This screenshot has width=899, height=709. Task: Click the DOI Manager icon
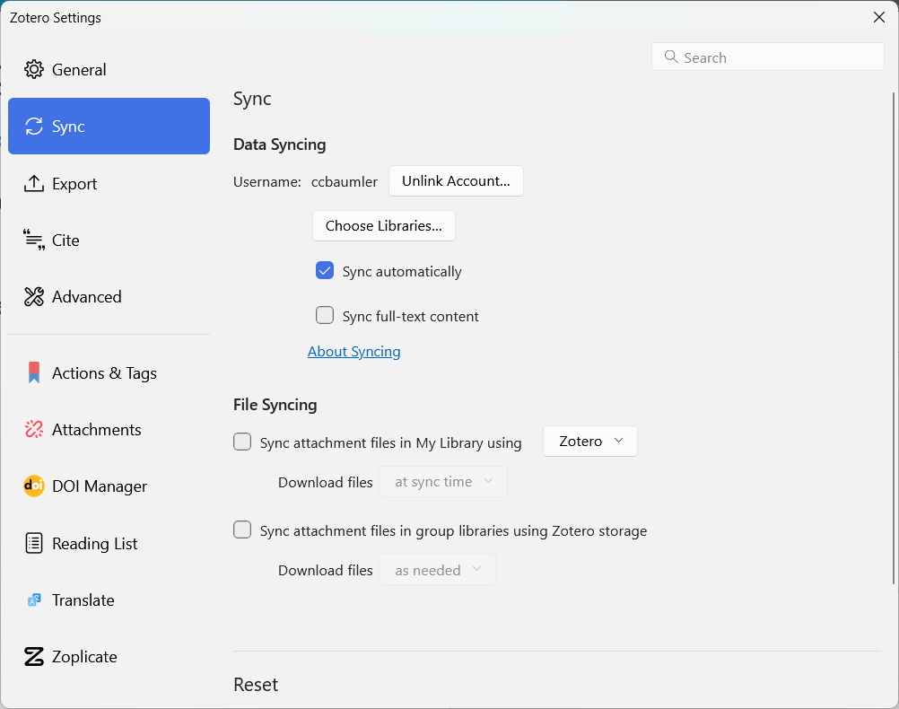[34, 486]
